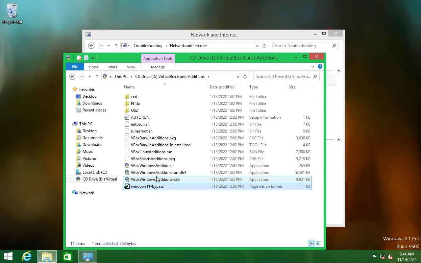
Task: Open the Recycle Bin desktop icon
Action: [x=12, y=14]
